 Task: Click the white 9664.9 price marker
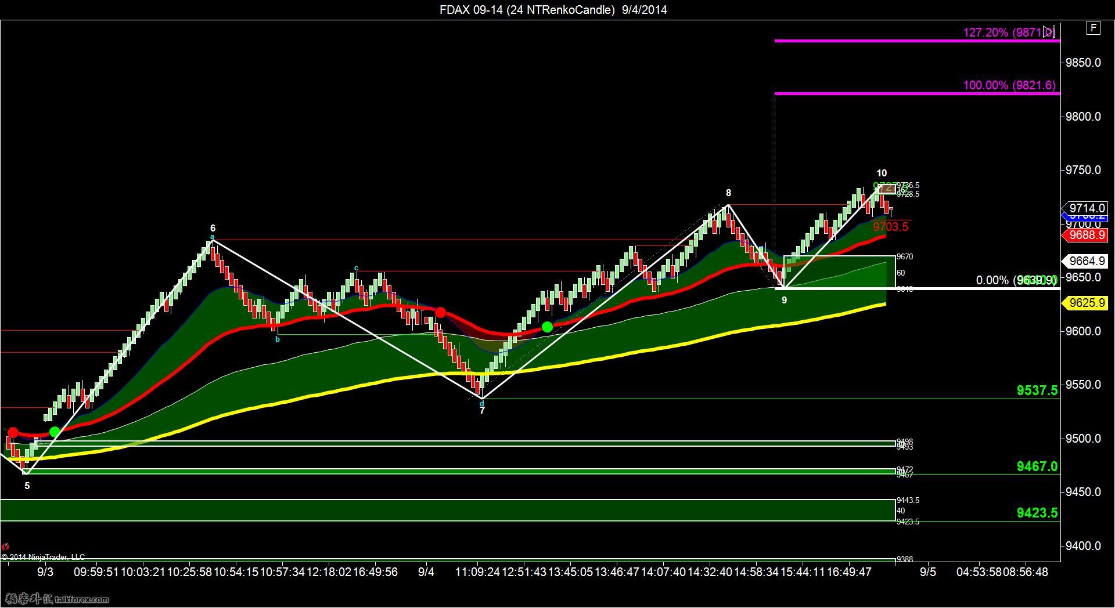point(1084,261)
